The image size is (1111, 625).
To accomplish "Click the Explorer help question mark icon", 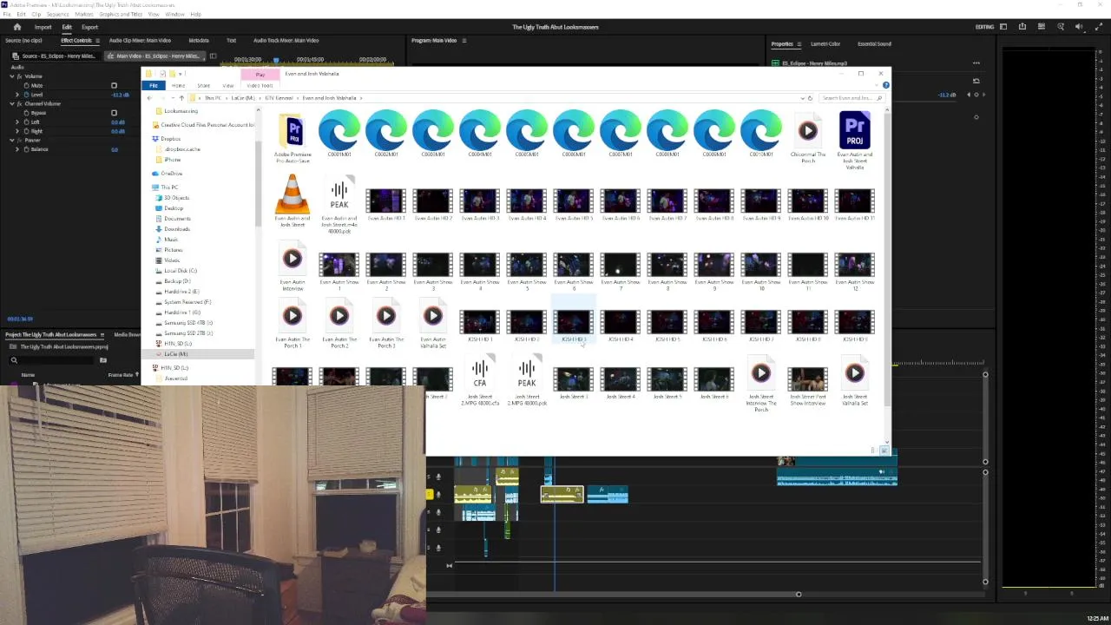I will 886,85.
